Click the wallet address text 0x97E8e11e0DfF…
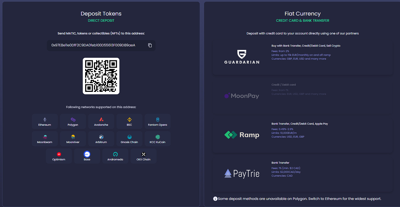Viewport: 400px width, 207px height. 93,45
